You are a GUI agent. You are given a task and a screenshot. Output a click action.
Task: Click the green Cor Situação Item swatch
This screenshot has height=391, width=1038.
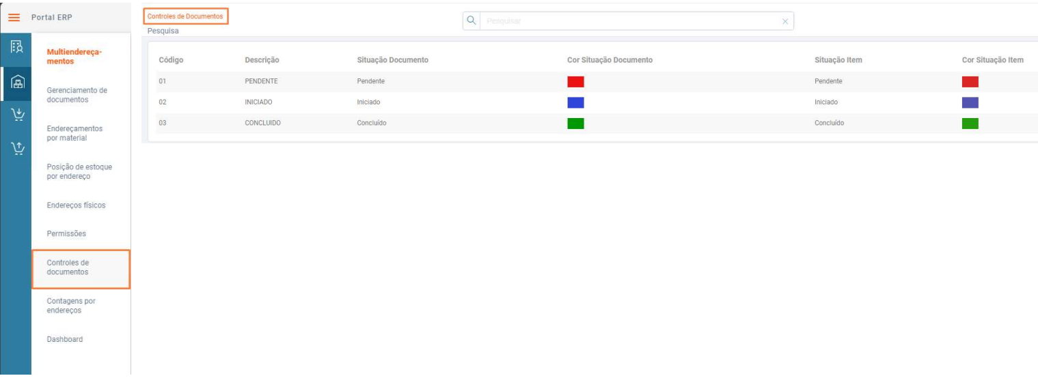tap(970, 124)
